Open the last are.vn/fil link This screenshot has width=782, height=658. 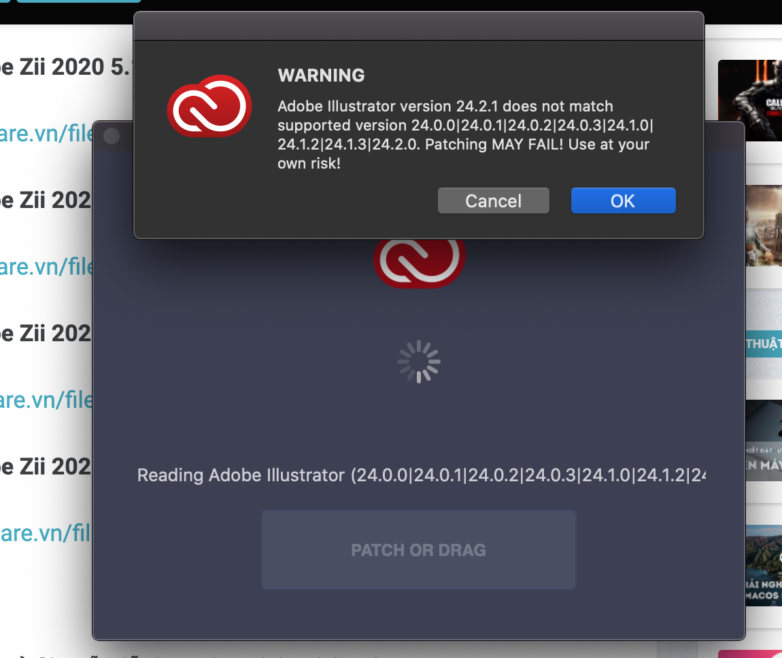pyautogui.click(x=46, y=533)
